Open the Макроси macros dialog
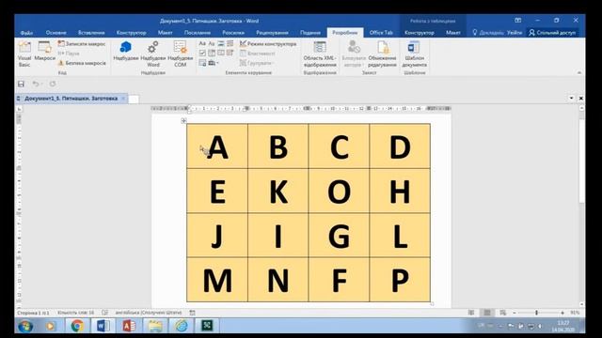Viewport: 602px width, 338px height. pyautogui.click(x=44, y=52)
